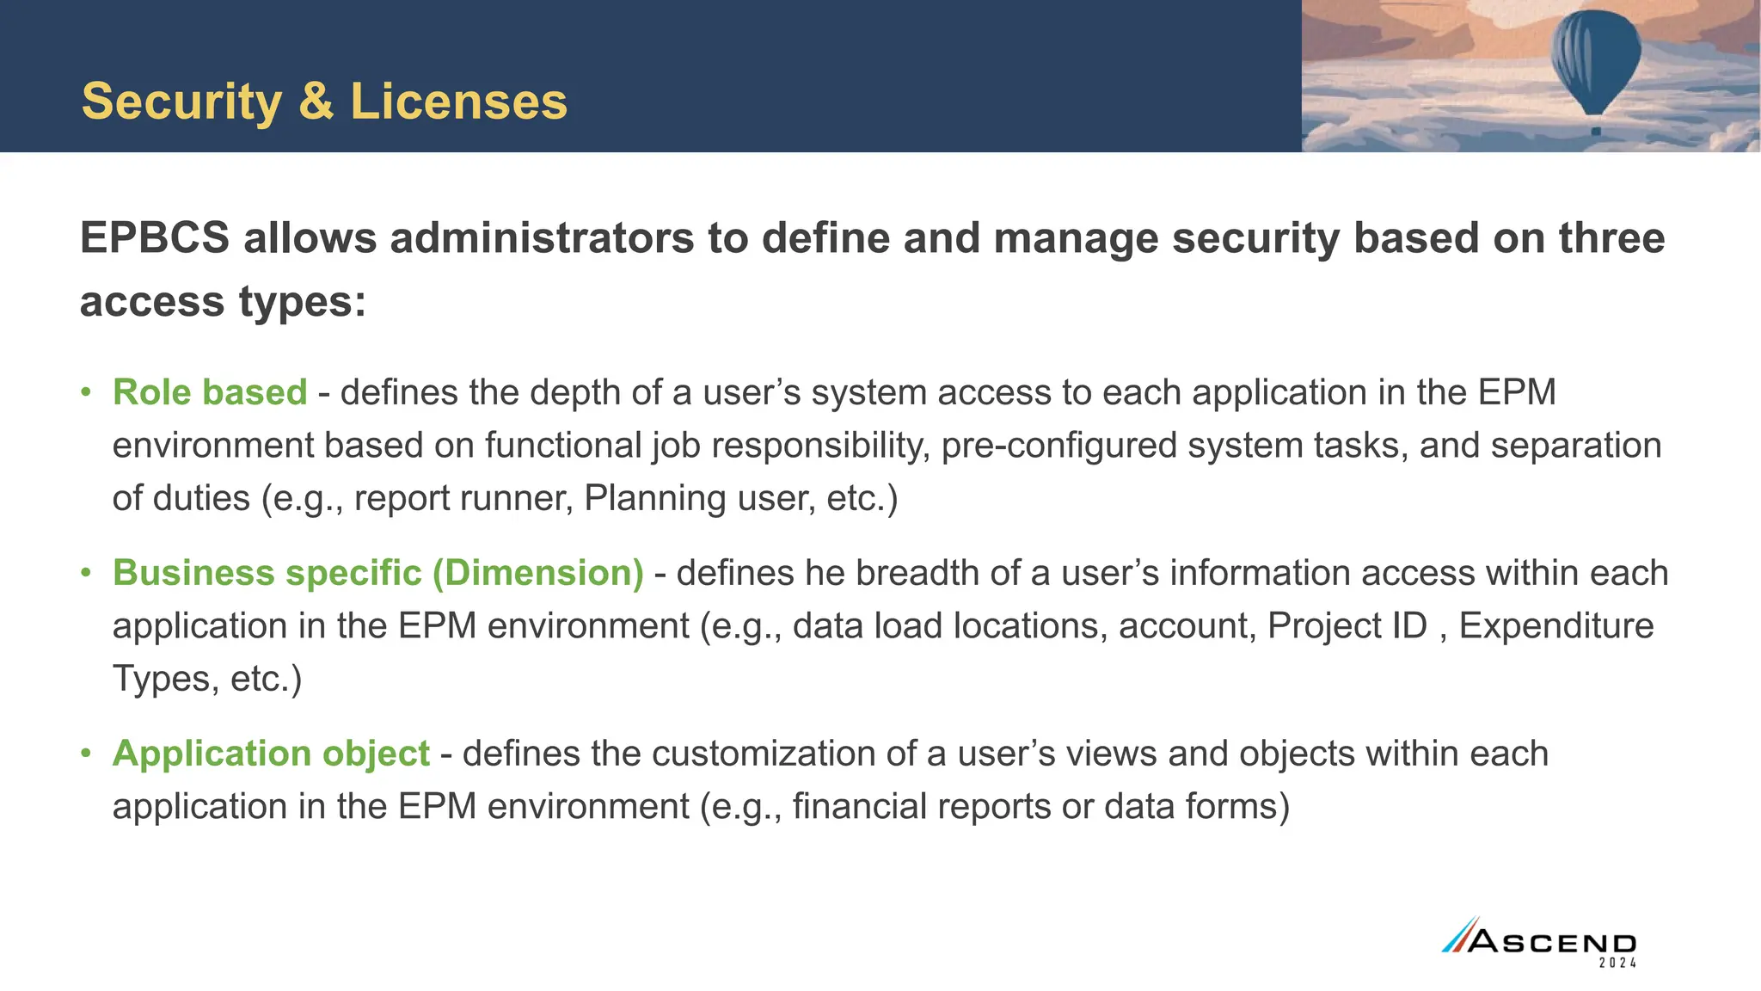Click the Security & Licenses slide title
1761x991 pixels.
click(x=324, y=102)
